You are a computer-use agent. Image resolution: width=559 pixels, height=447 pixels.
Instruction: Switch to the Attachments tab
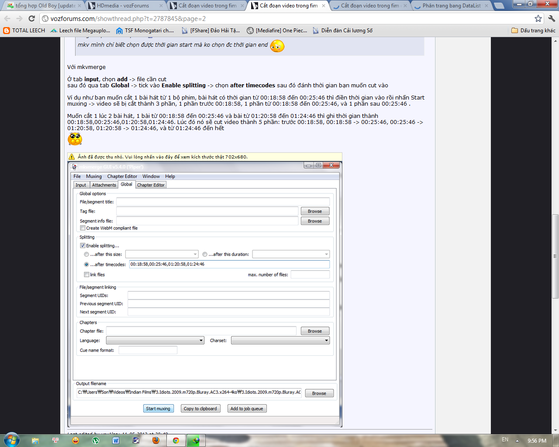tap(104, 185)
